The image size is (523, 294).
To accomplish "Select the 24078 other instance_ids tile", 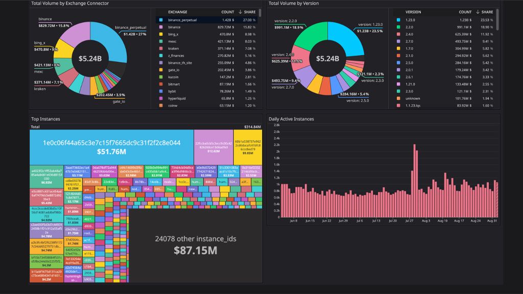I will (x=196, y=245).
